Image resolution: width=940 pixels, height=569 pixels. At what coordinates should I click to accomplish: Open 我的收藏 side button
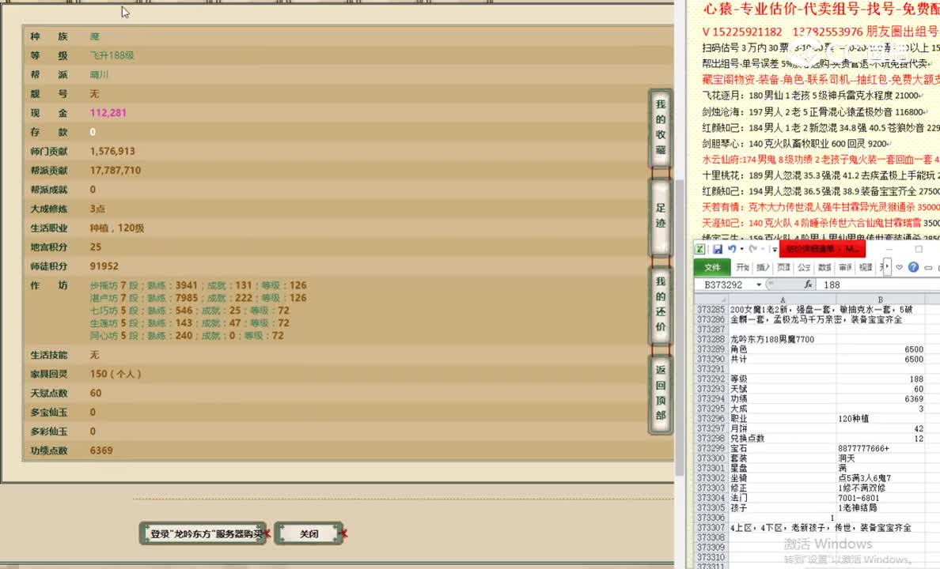[660, 127]
